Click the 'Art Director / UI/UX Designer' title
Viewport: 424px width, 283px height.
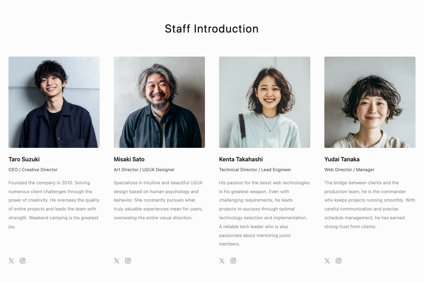[x=144, y=170]
